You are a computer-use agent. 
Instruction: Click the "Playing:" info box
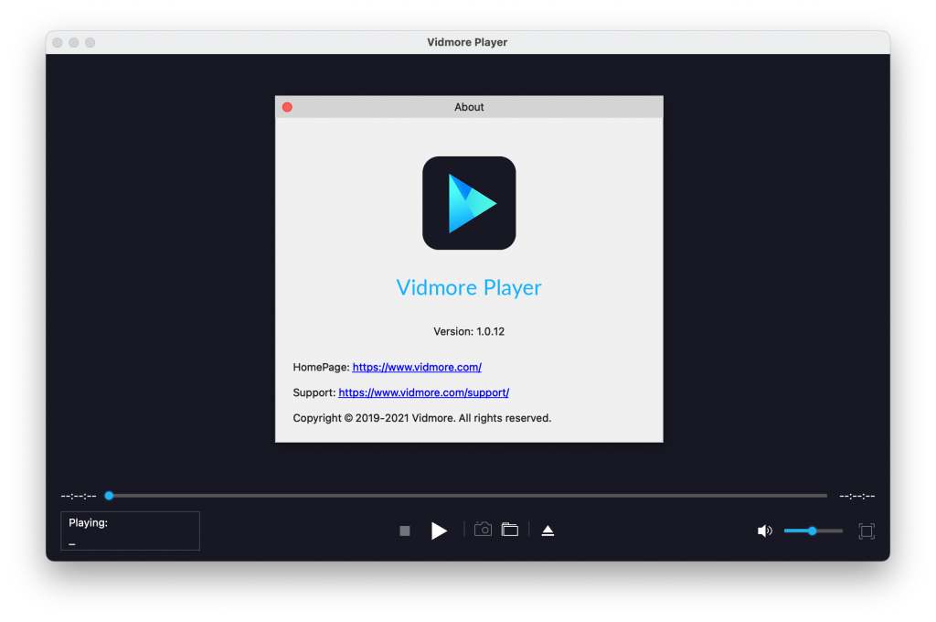pyautogui.click(x=130, y=531)
